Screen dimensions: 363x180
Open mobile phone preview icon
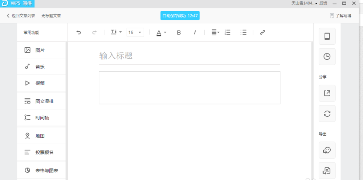[x=327, y=36]
